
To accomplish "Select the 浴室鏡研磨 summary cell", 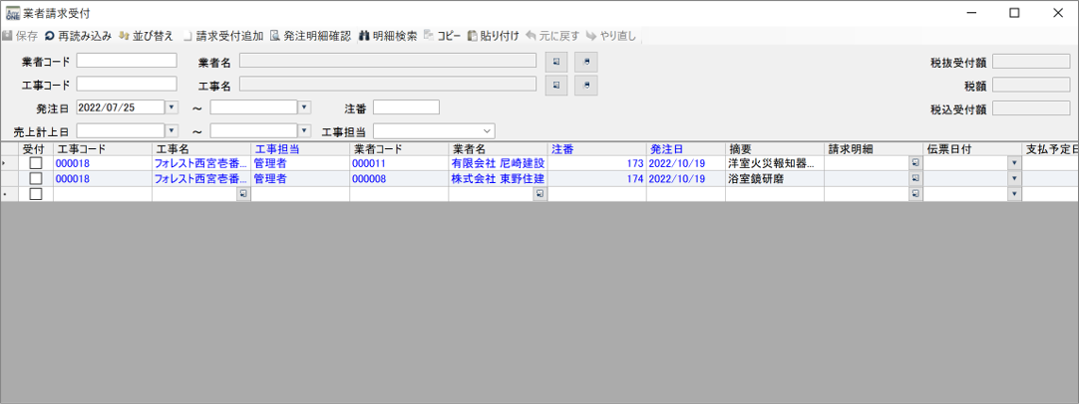I will pos(775,179).
